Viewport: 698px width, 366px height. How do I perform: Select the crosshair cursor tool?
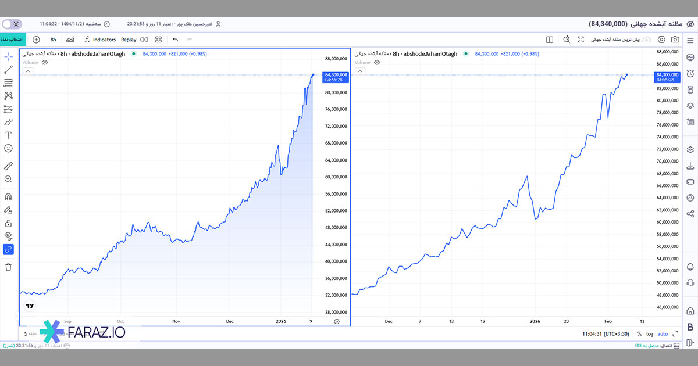tap(8, 57)
